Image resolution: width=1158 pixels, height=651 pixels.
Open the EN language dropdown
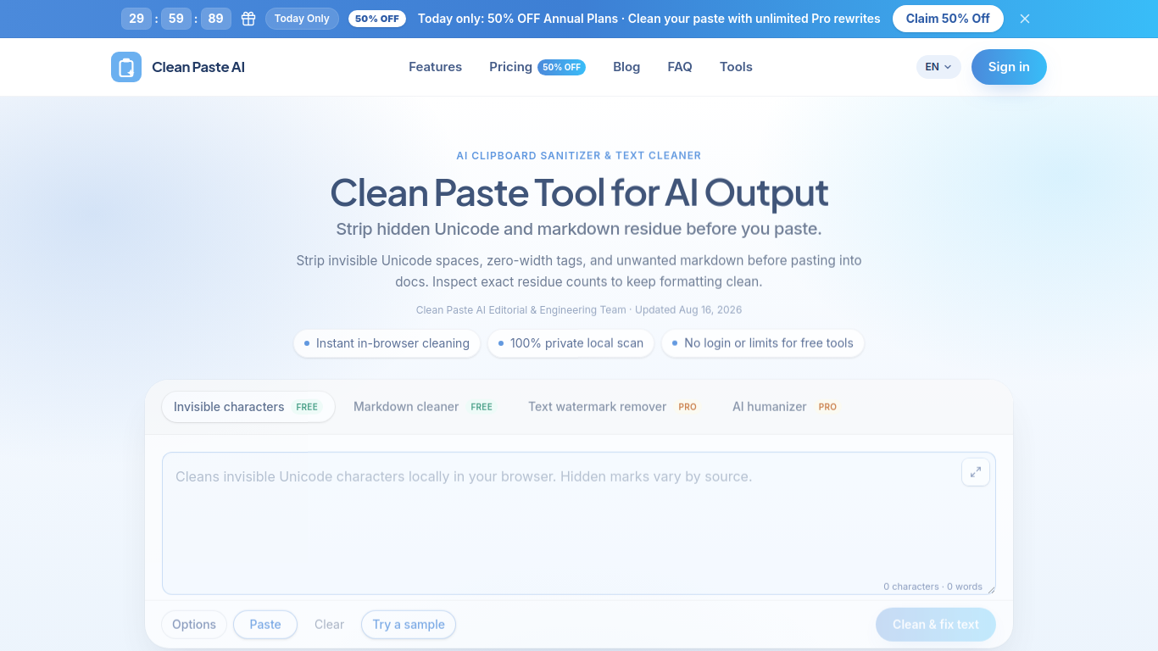[938, 67]
